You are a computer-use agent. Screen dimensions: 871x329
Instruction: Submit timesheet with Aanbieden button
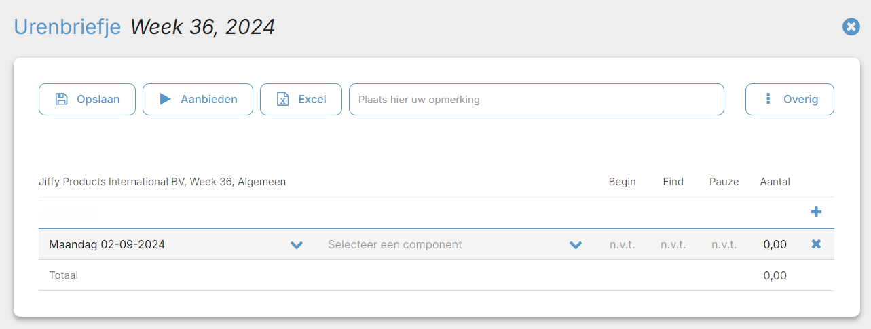(x=198, y=99)
